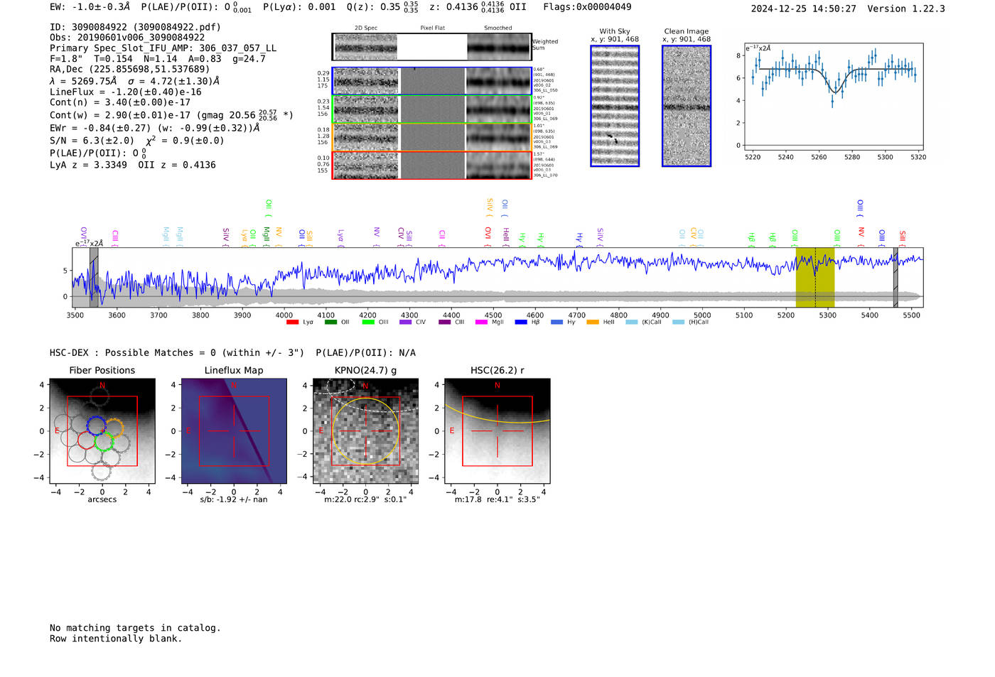Open the KPNO(24.7) g image panel
995x677 pixels.
point(365,431)
